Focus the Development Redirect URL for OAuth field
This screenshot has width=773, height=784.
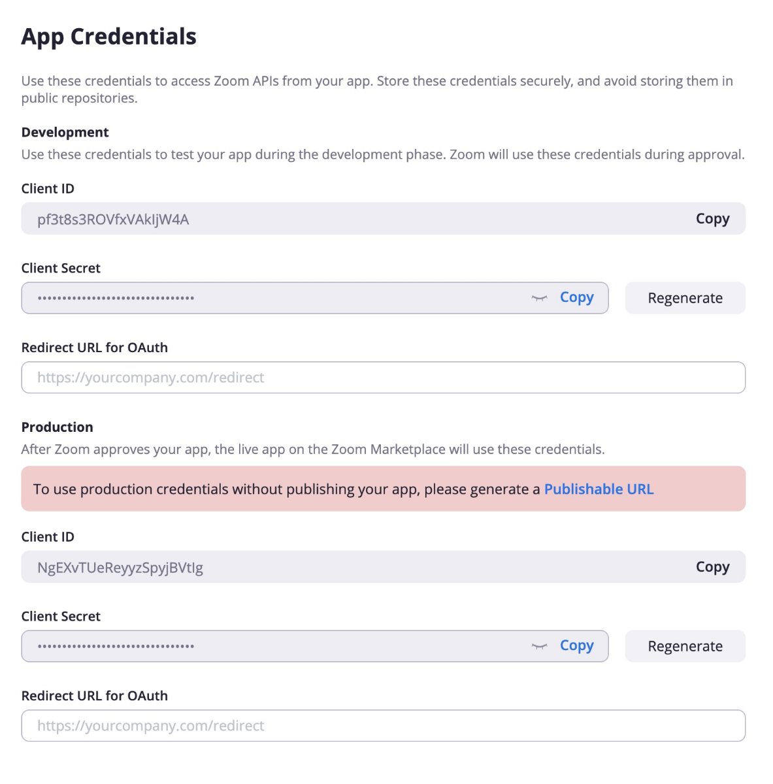(383, 378)
